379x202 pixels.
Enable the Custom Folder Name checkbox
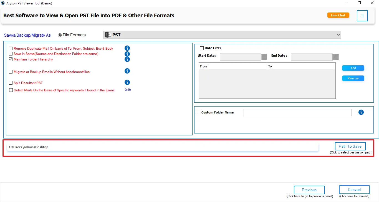(x=198, y=112)
